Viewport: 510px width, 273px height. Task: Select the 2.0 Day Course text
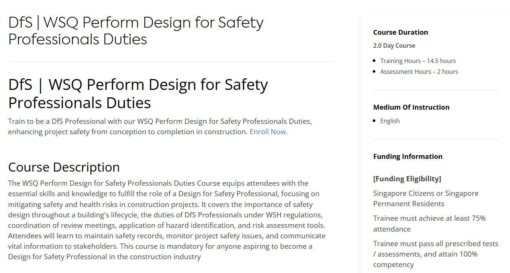click(x=394, y=45)
